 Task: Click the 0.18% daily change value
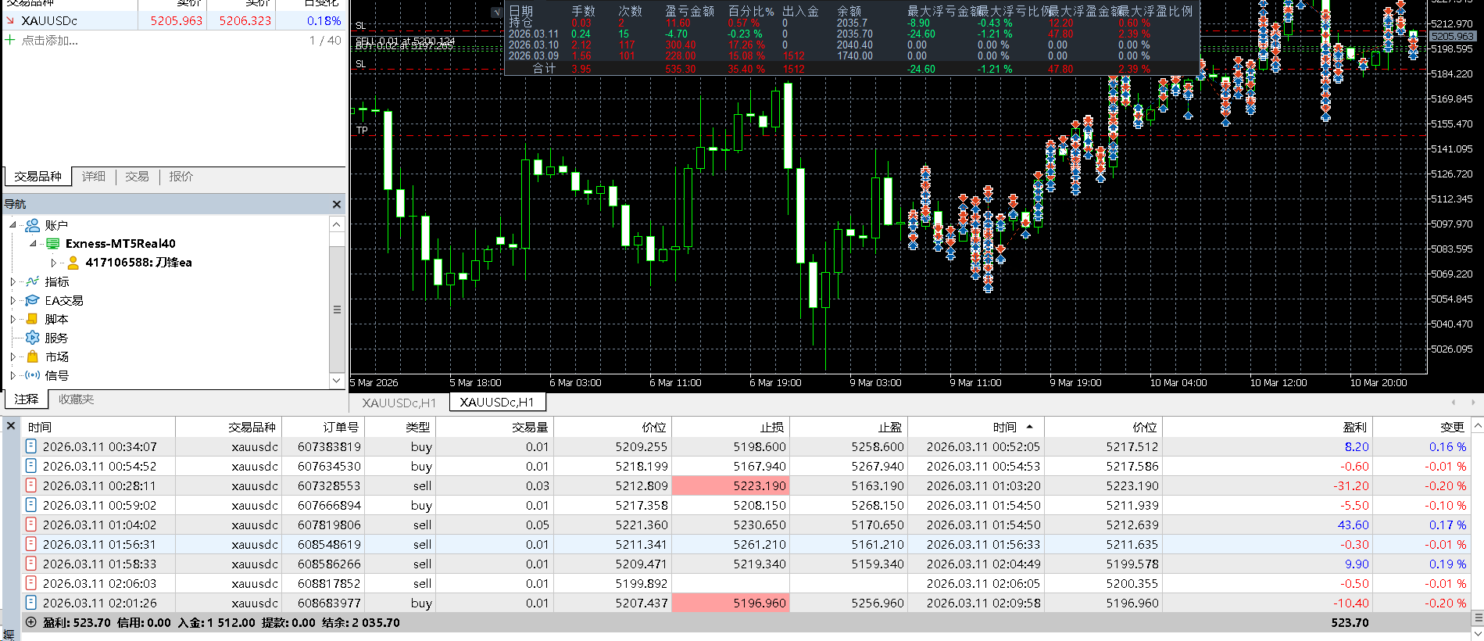click(x=324, y=20)
